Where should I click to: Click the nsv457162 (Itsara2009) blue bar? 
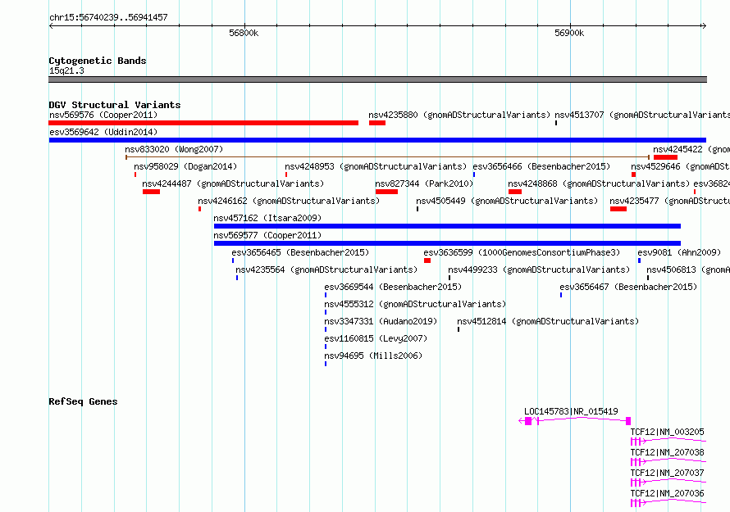tap(447, 226)
